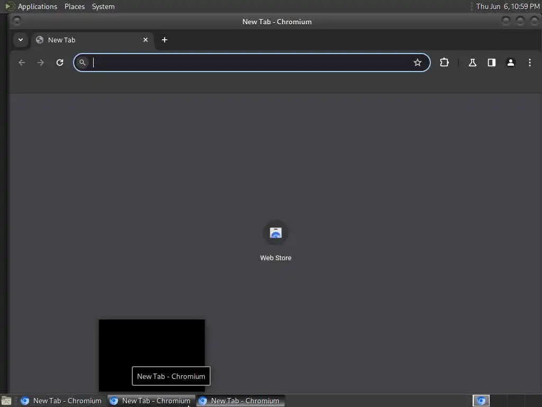Select the New Tab browser tab

[x=93, y=40]
